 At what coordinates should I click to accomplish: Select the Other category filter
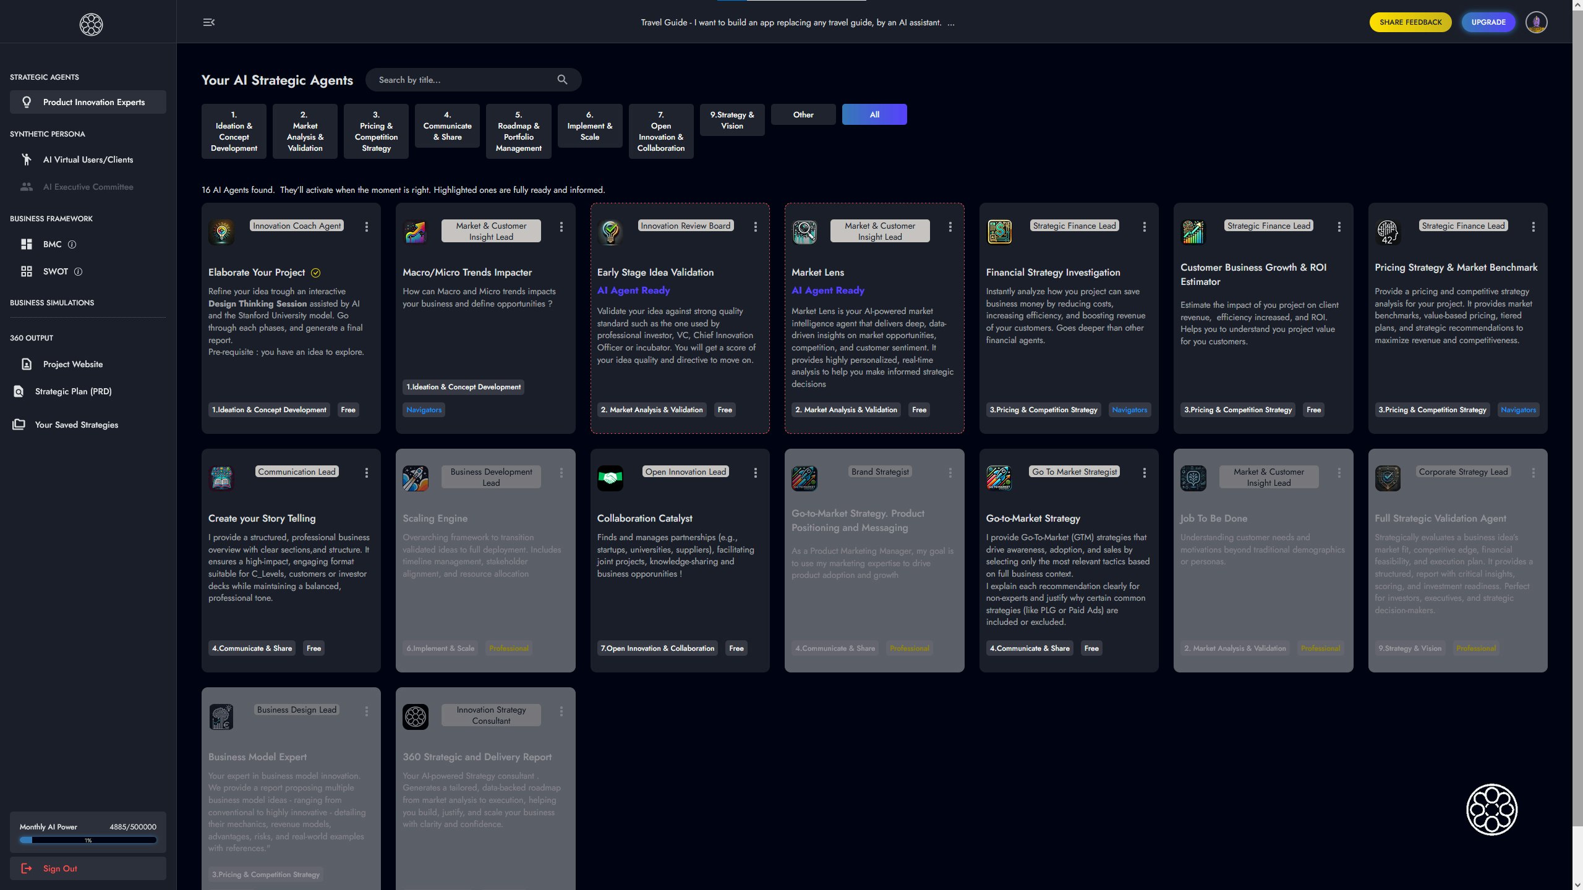click(803, 114)
